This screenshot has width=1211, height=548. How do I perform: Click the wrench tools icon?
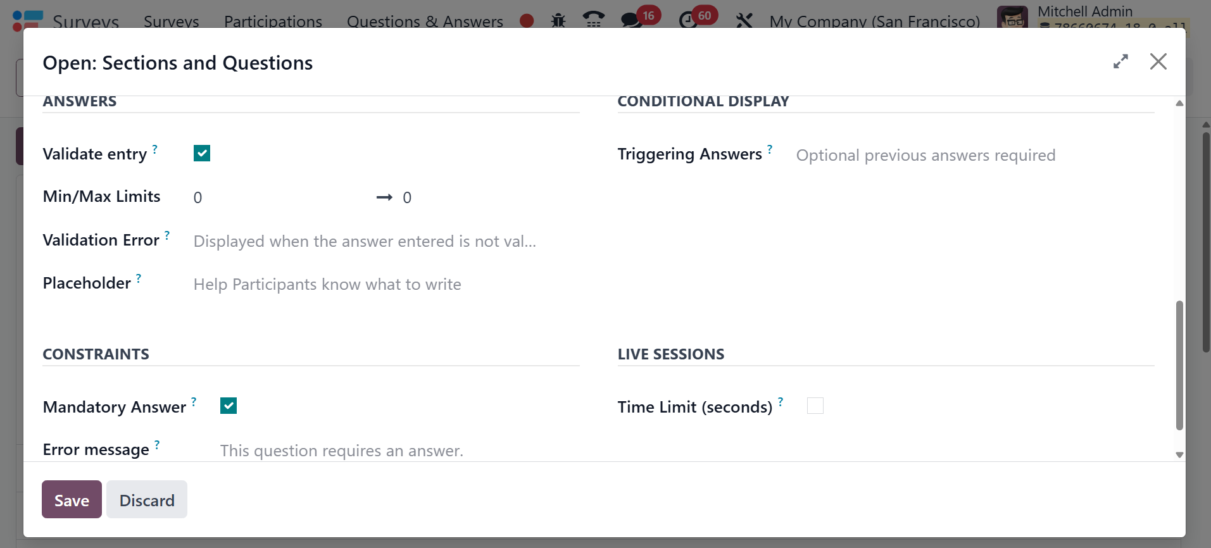click(744, 21)
